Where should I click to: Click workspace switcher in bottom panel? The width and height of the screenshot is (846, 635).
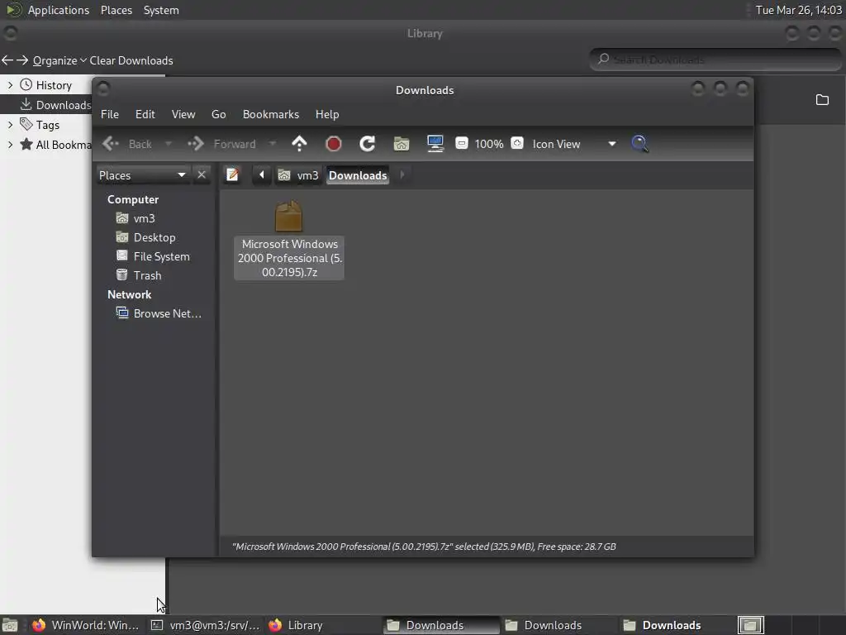point(750,625)
